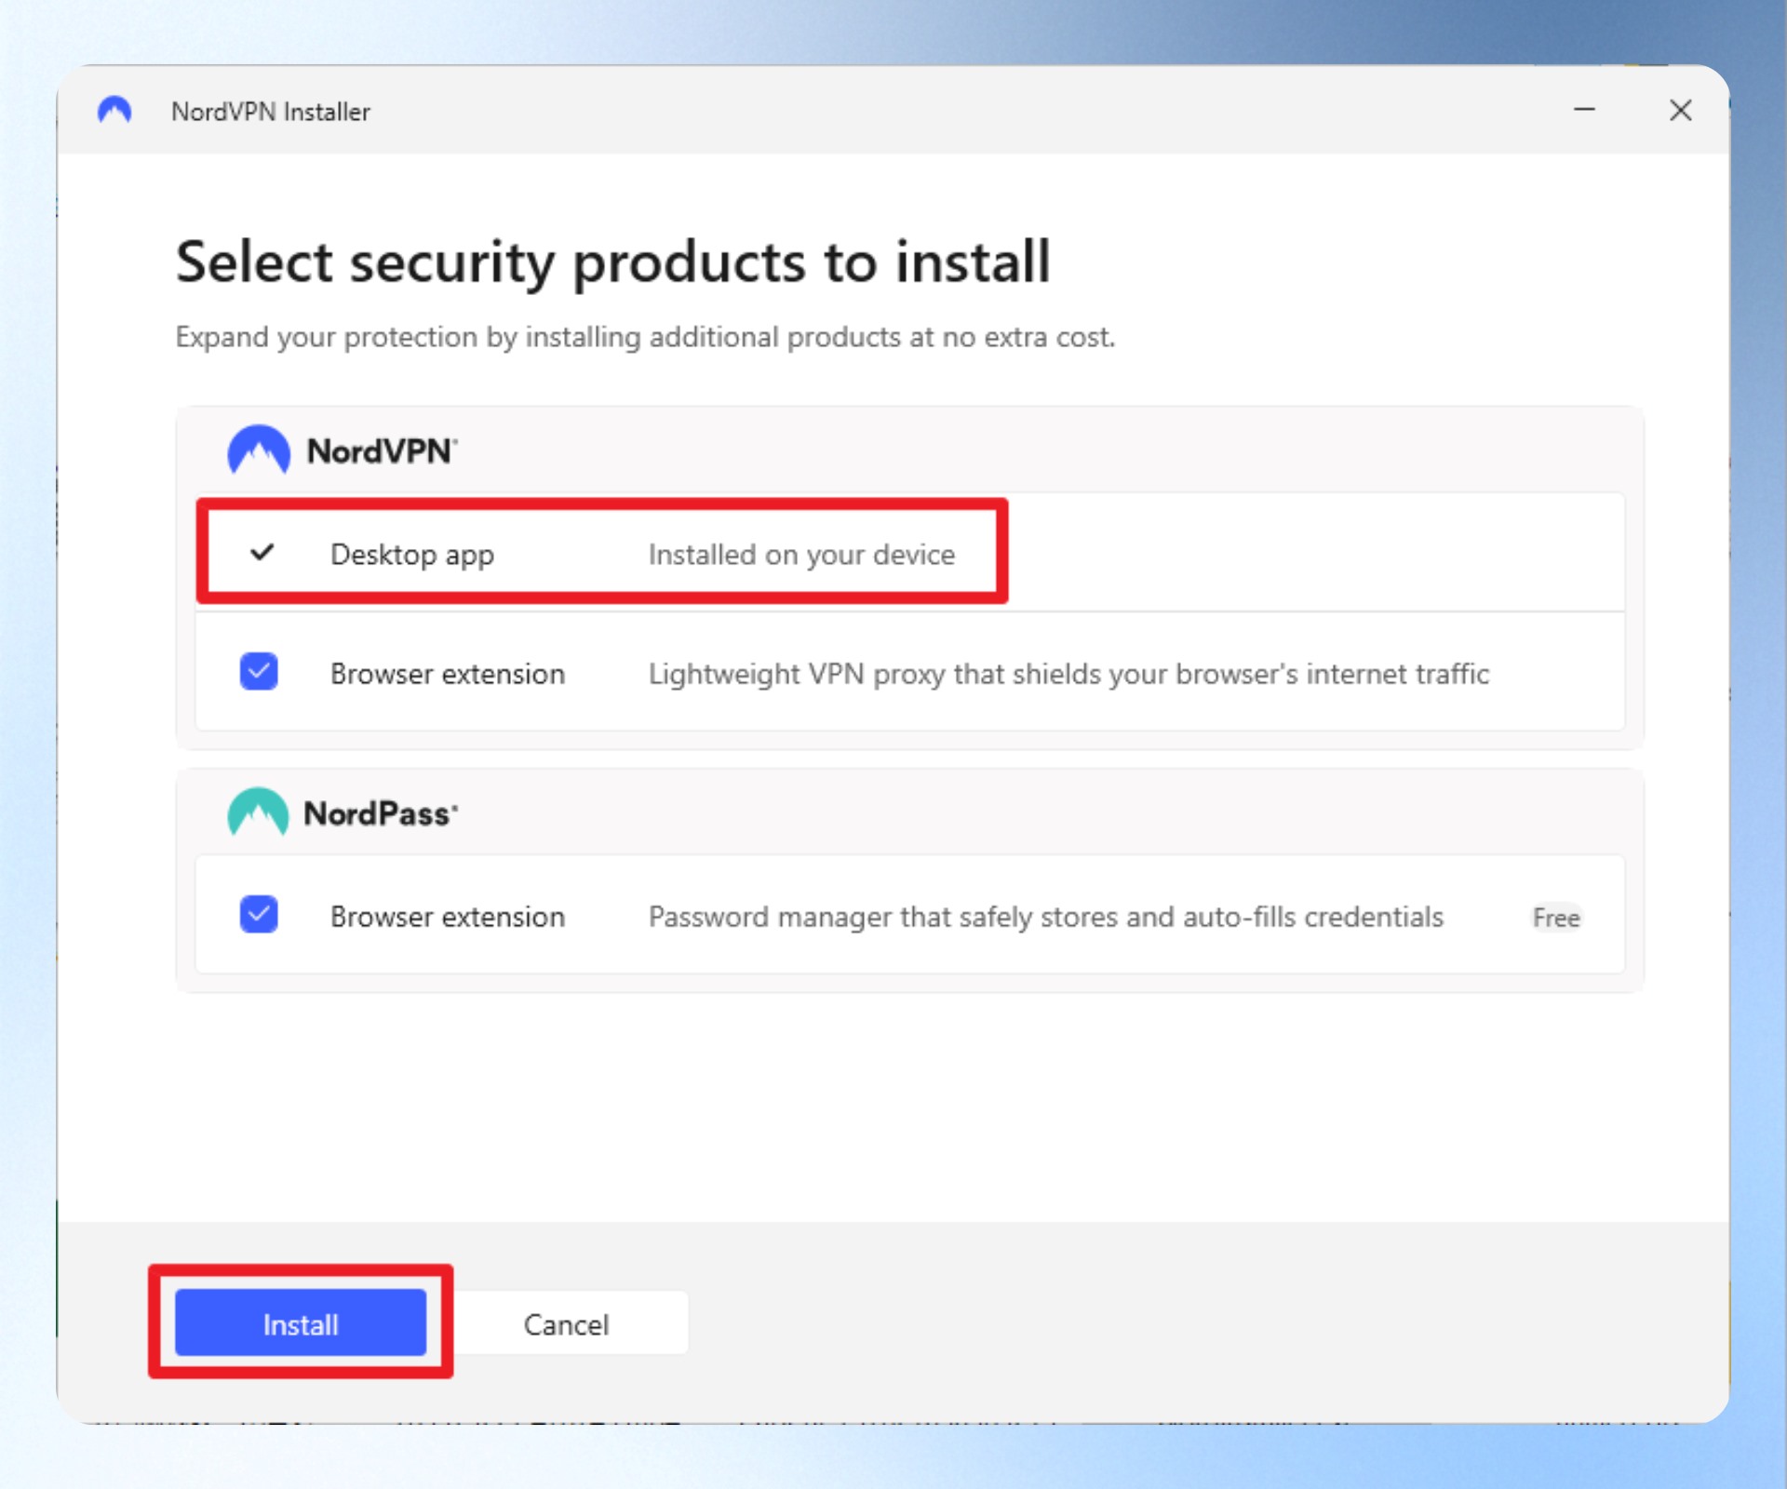
Task: Click the NordVPN logo in the title bar
Action: coord(114,111)
